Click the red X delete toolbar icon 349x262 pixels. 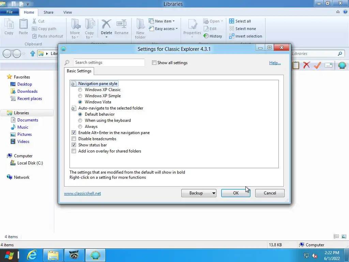(306, 65)
